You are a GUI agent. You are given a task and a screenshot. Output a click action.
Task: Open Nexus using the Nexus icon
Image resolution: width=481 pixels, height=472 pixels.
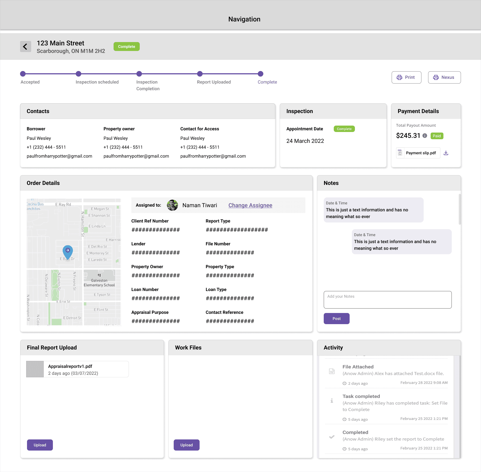pos(436,77)
